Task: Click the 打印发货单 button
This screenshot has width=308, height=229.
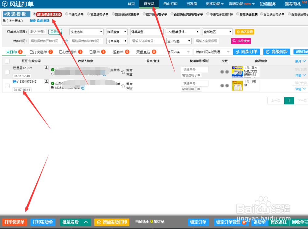Action: [x=43, y=222]
